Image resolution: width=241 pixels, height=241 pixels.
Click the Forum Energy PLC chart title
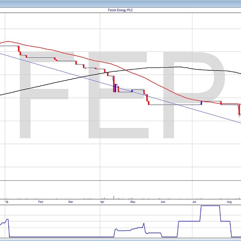(120, 10)
